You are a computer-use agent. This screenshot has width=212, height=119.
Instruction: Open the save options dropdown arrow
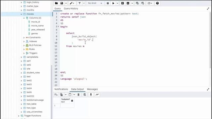66,3
